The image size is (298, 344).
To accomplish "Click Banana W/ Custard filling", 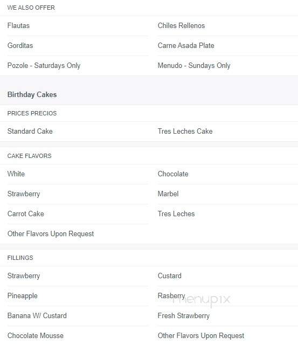I will coord(37,316).
